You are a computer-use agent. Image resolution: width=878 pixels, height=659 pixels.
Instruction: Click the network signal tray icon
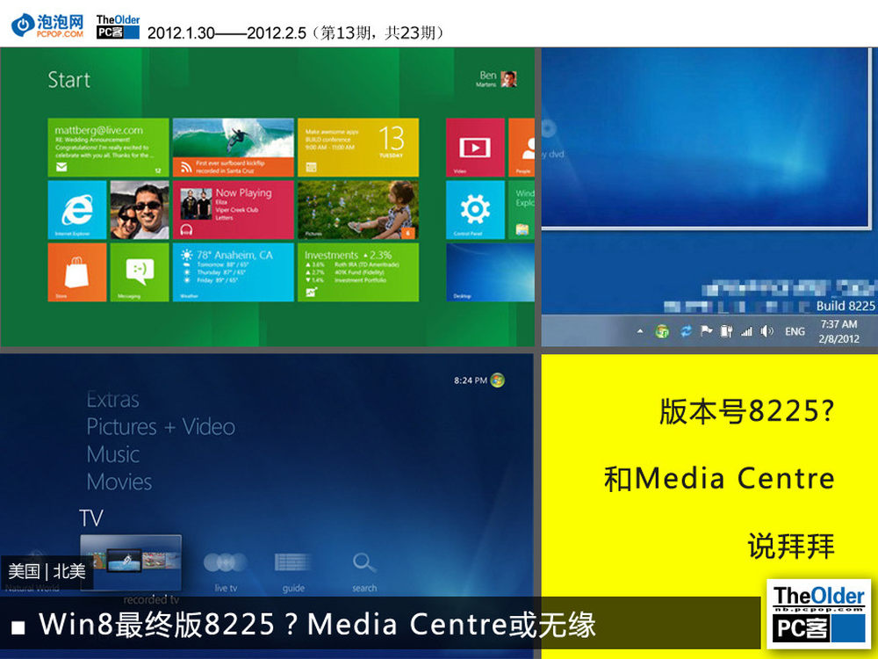pos(747,331)
